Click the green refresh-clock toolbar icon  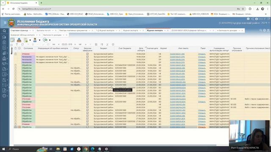tap(45, 40)
